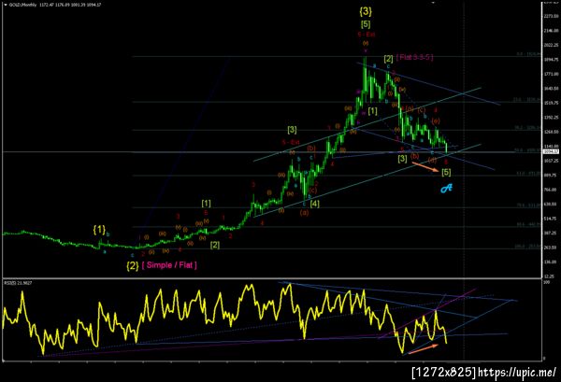The height and width of the screenshot is (382, 561).
Task: Click the magenta [ Simple / Flat ] annotation
Action: 169,265
